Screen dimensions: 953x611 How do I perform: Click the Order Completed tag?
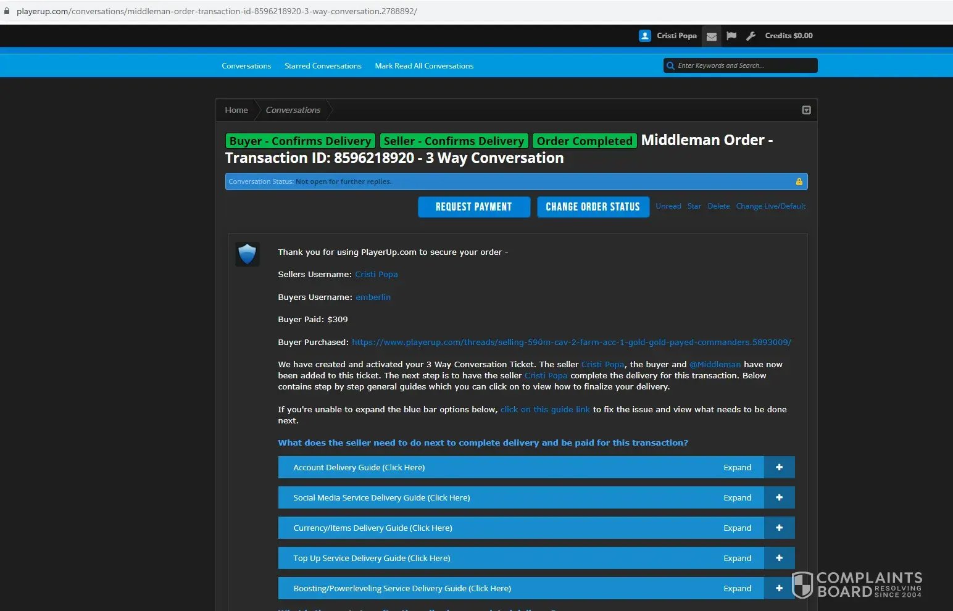(x=585, y=141)
